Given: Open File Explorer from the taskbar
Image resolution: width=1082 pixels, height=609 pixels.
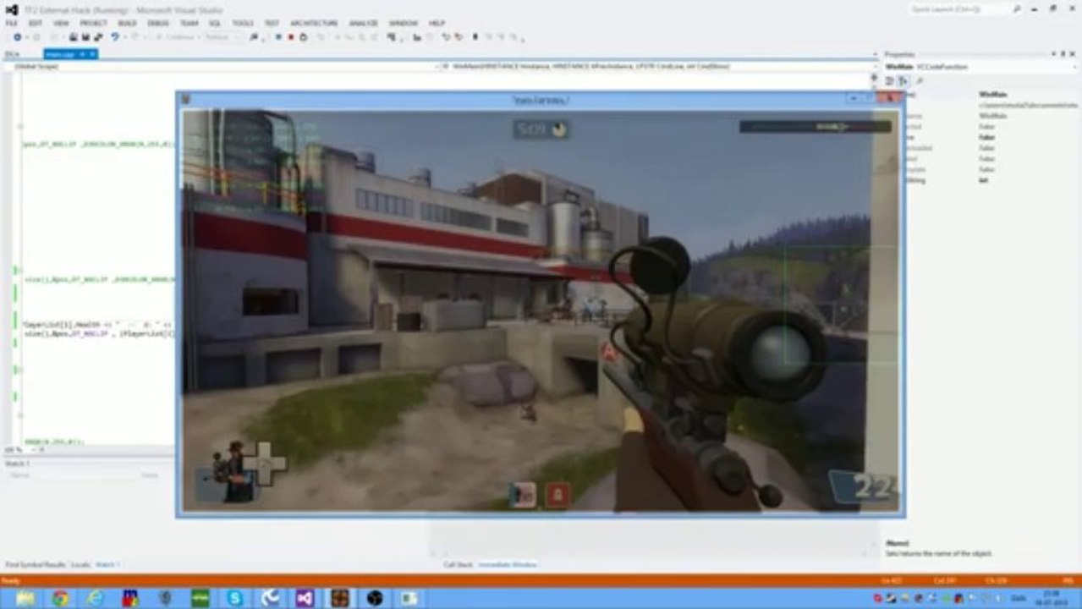Looking at the screenshot, I should pos(25,598).
